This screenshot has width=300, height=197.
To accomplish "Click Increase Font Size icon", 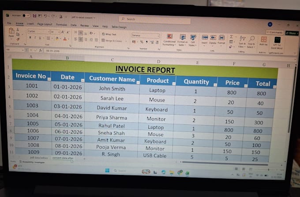I will [63, 32].
